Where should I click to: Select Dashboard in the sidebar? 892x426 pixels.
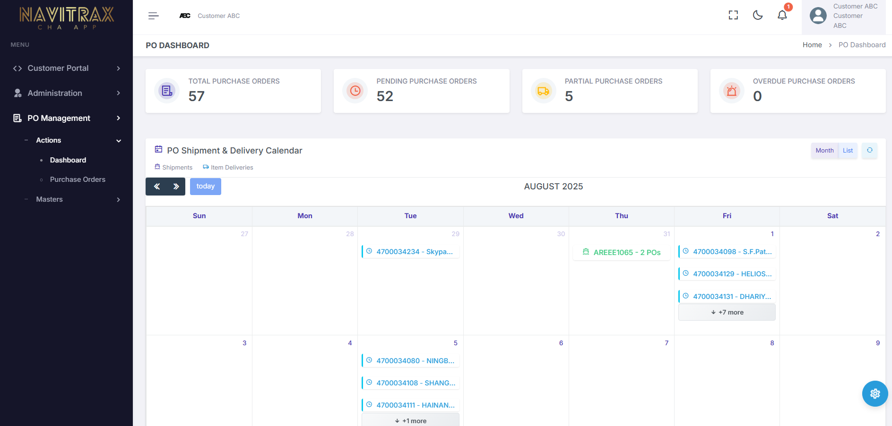(x=68, y=160)
